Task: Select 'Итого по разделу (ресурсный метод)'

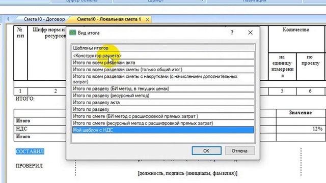Action: tap(163, 96)
